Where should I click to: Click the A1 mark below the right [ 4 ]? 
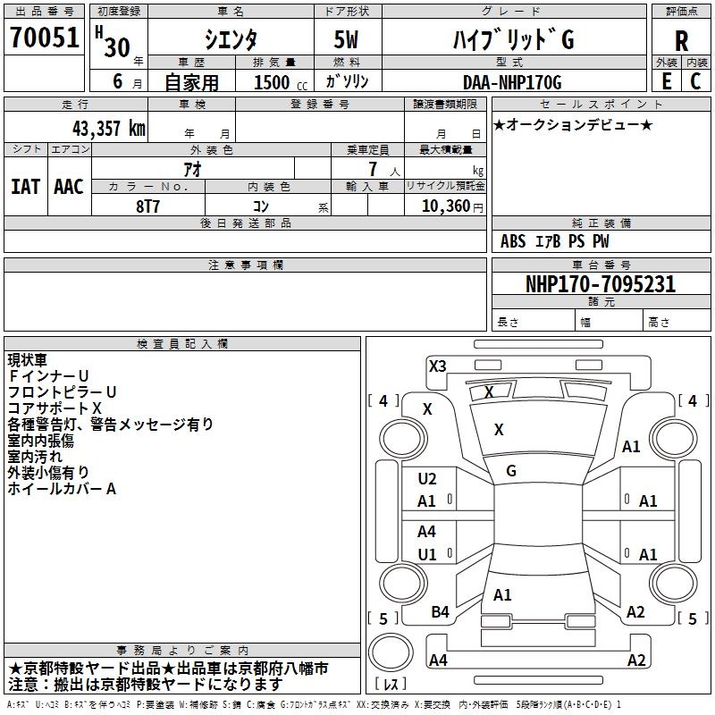(631, 447)
